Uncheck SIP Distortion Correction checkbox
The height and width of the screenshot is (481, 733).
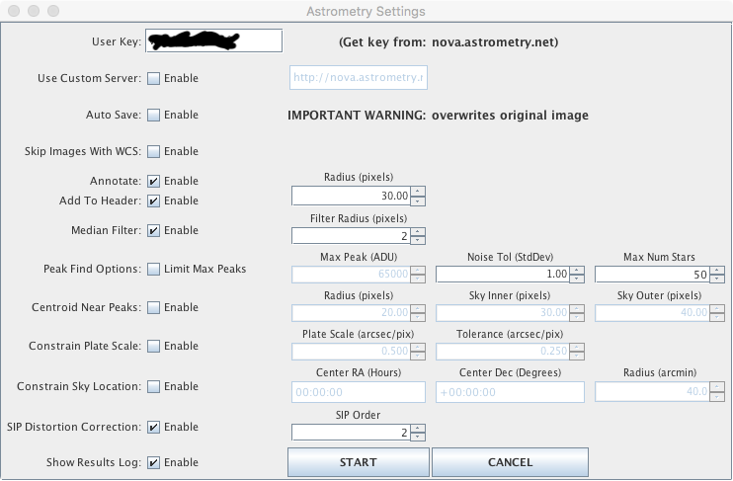pyautogui.click(x=153, y=427)
